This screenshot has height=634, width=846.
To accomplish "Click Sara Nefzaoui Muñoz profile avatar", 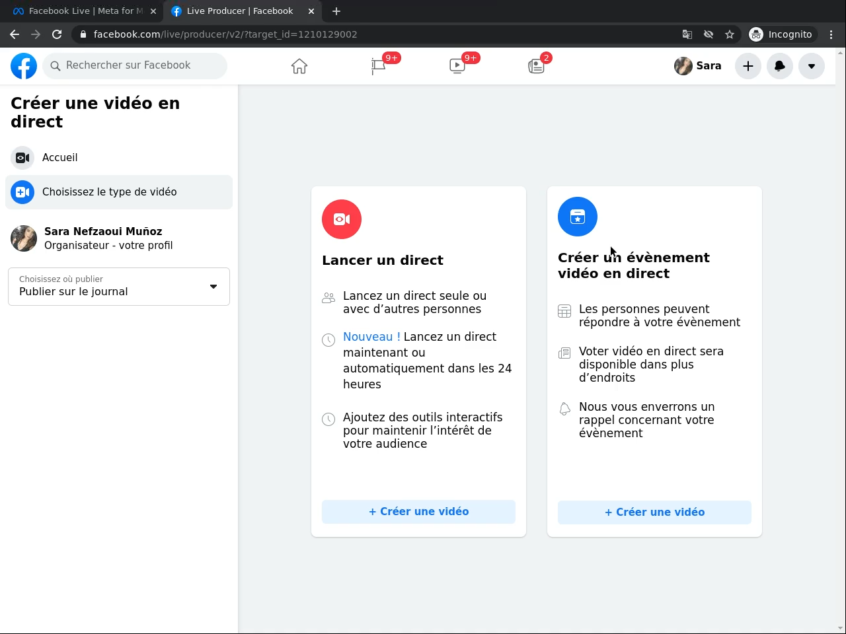I will click(x=24, y=238).
